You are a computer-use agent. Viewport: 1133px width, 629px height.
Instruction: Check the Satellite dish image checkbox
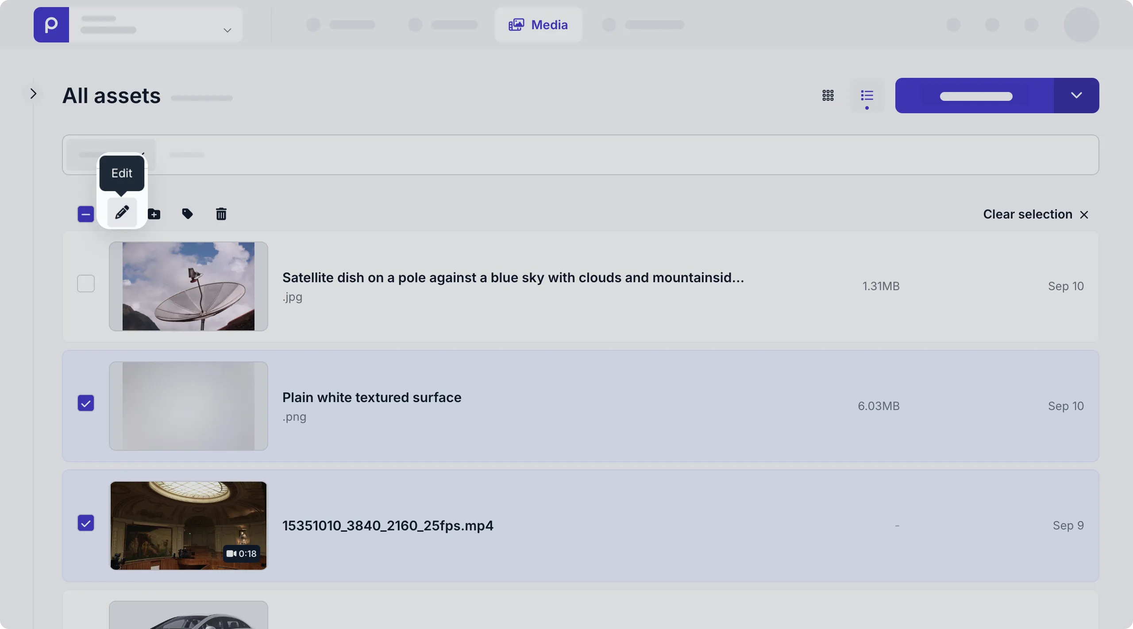pyautogui.click(x=86, y=284)
